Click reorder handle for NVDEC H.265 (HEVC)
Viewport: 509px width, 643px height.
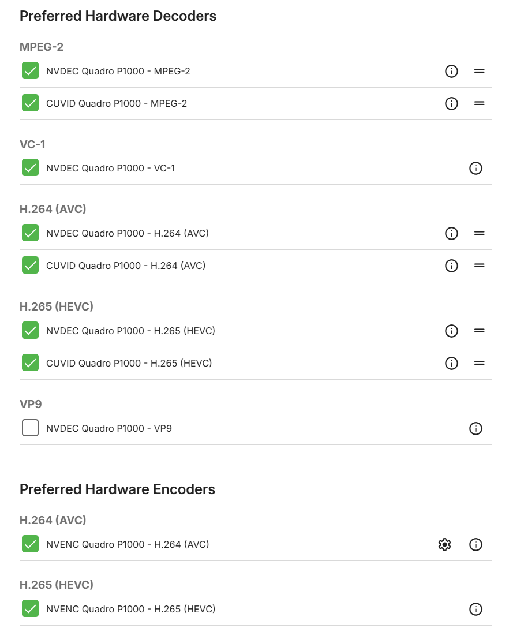pos(480,331)
